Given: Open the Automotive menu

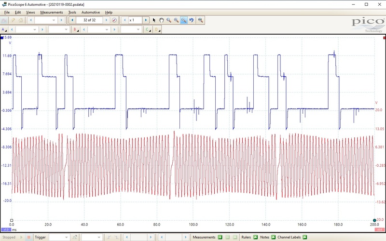Looking at the screenshot, I should pos(91,13).
